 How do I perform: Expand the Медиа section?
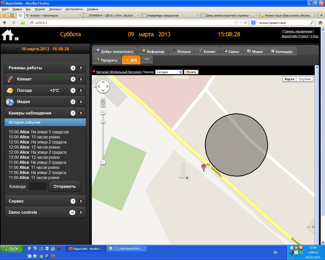(45, 102)
